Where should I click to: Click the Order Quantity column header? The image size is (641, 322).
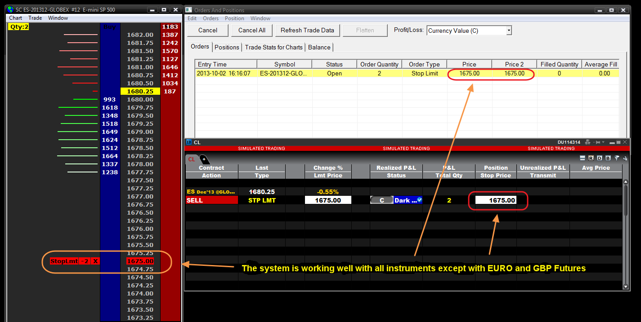(379, 64)
